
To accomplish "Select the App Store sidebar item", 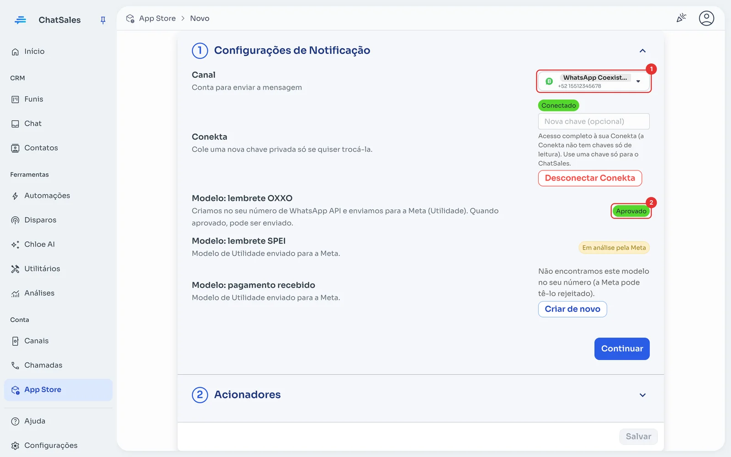I will tap(58, 390).
